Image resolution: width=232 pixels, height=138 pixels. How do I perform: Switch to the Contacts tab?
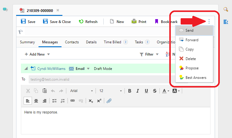click(72, 42)
